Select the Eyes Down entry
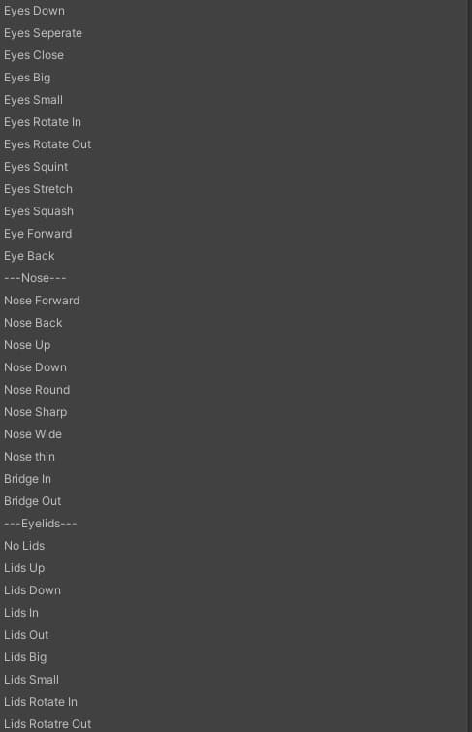The width and height of the screenshot is (472, 732). pyautogui.click(x=34, y=11)
